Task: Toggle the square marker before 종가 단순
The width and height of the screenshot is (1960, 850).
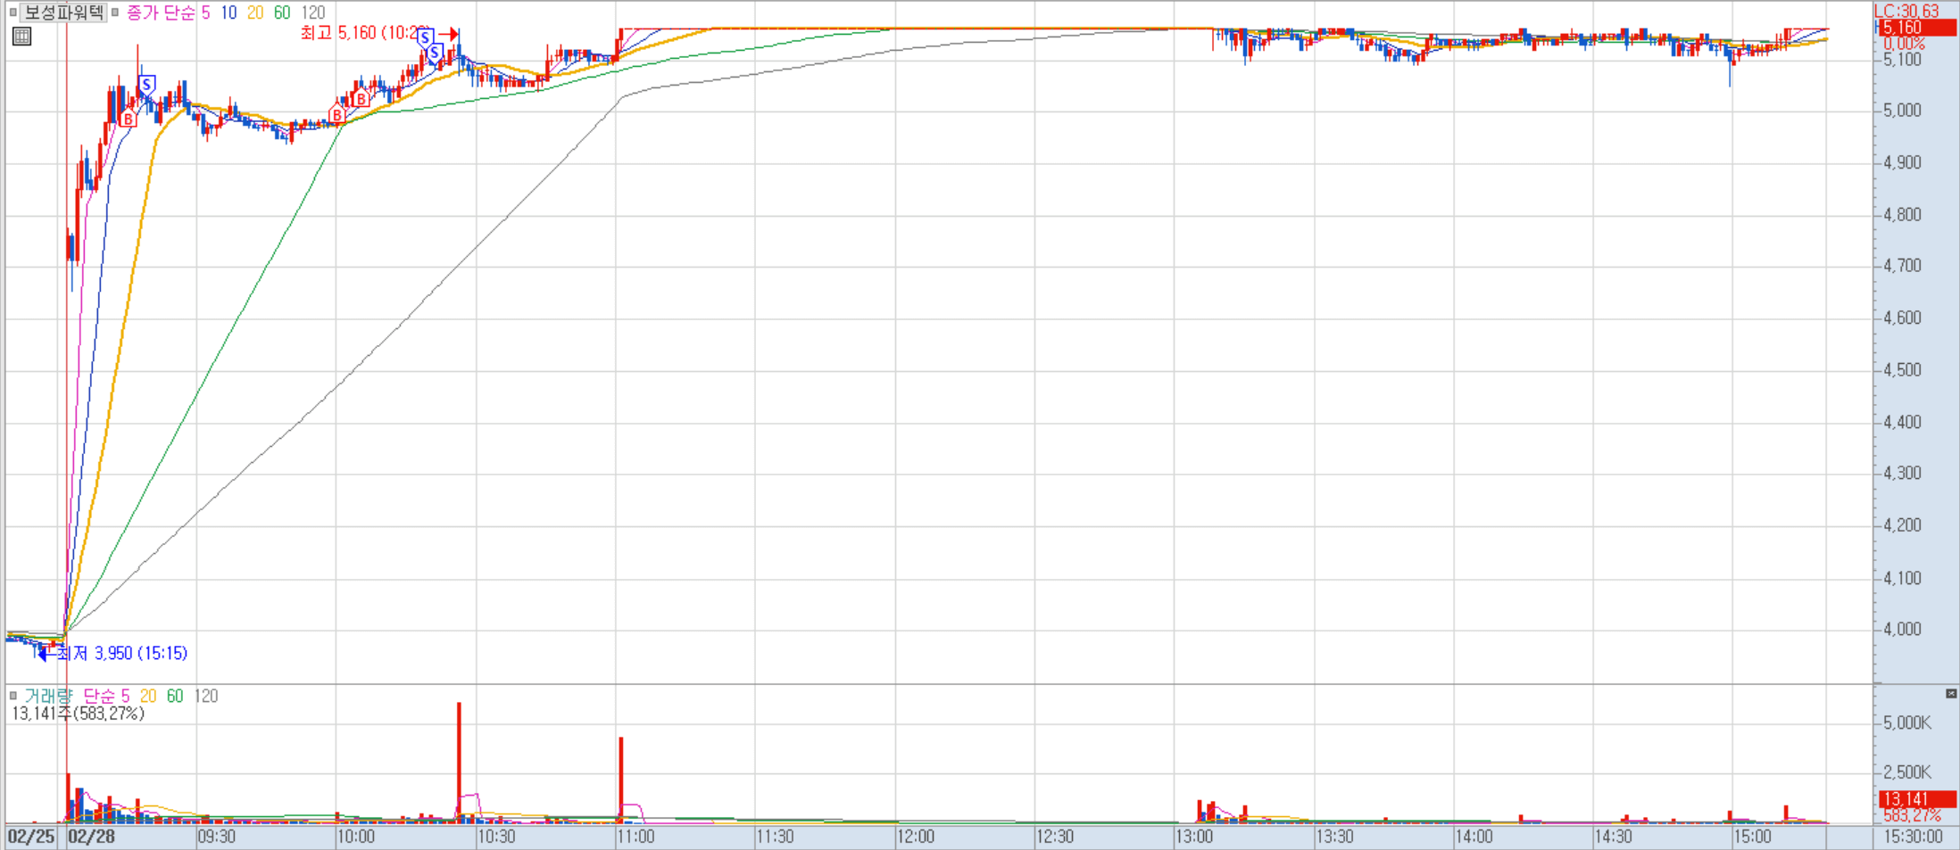Action: coord(115,12)
